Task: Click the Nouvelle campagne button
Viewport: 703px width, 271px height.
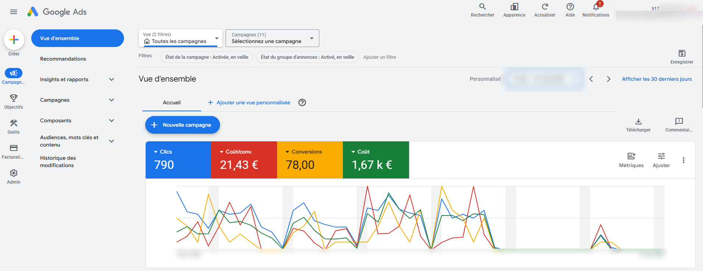Action: (182, 125)
